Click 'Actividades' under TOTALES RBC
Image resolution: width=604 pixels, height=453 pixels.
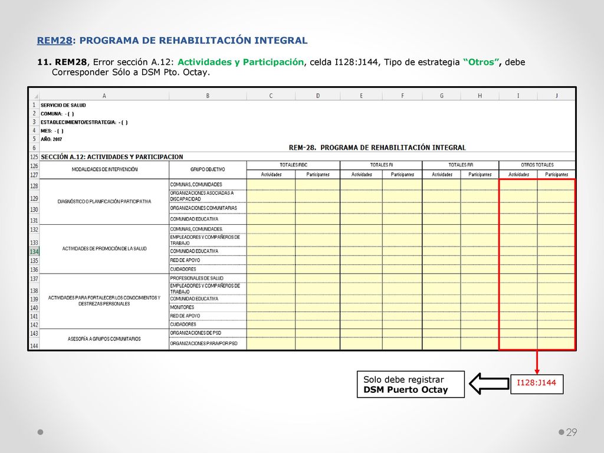pyautogui.click(x=271, y=175)
